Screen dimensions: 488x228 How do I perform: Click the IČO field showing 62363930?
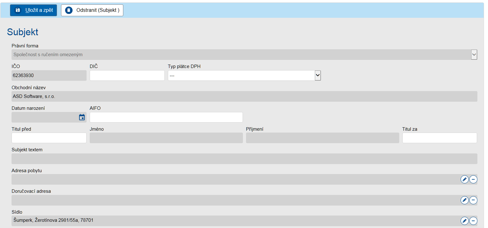(x=49, y=75)
